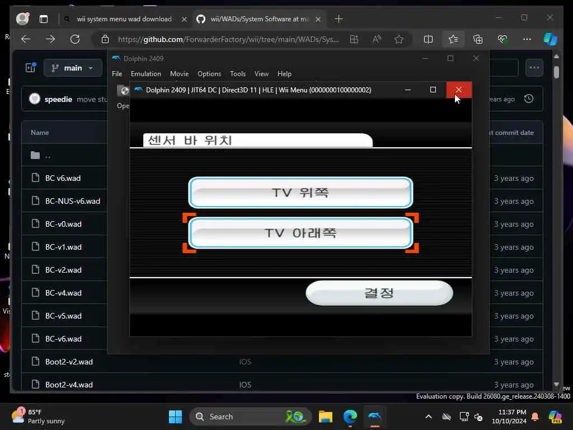View commit history clock icon
This screenshot has height=430, width=573.
coord(529,99)
